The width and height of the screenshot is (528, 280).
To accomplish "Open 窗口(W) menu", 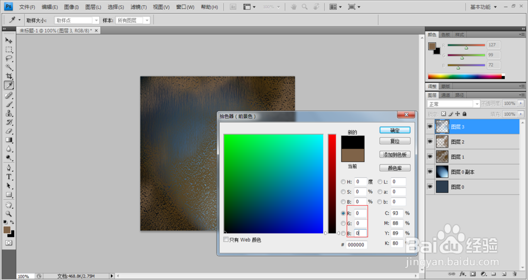I will [185, 7].
